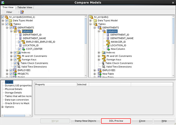
Task: Uncheck the EMPLOYEES_EMPLOYEE_ID column checkbox
Action: [19, 42]
